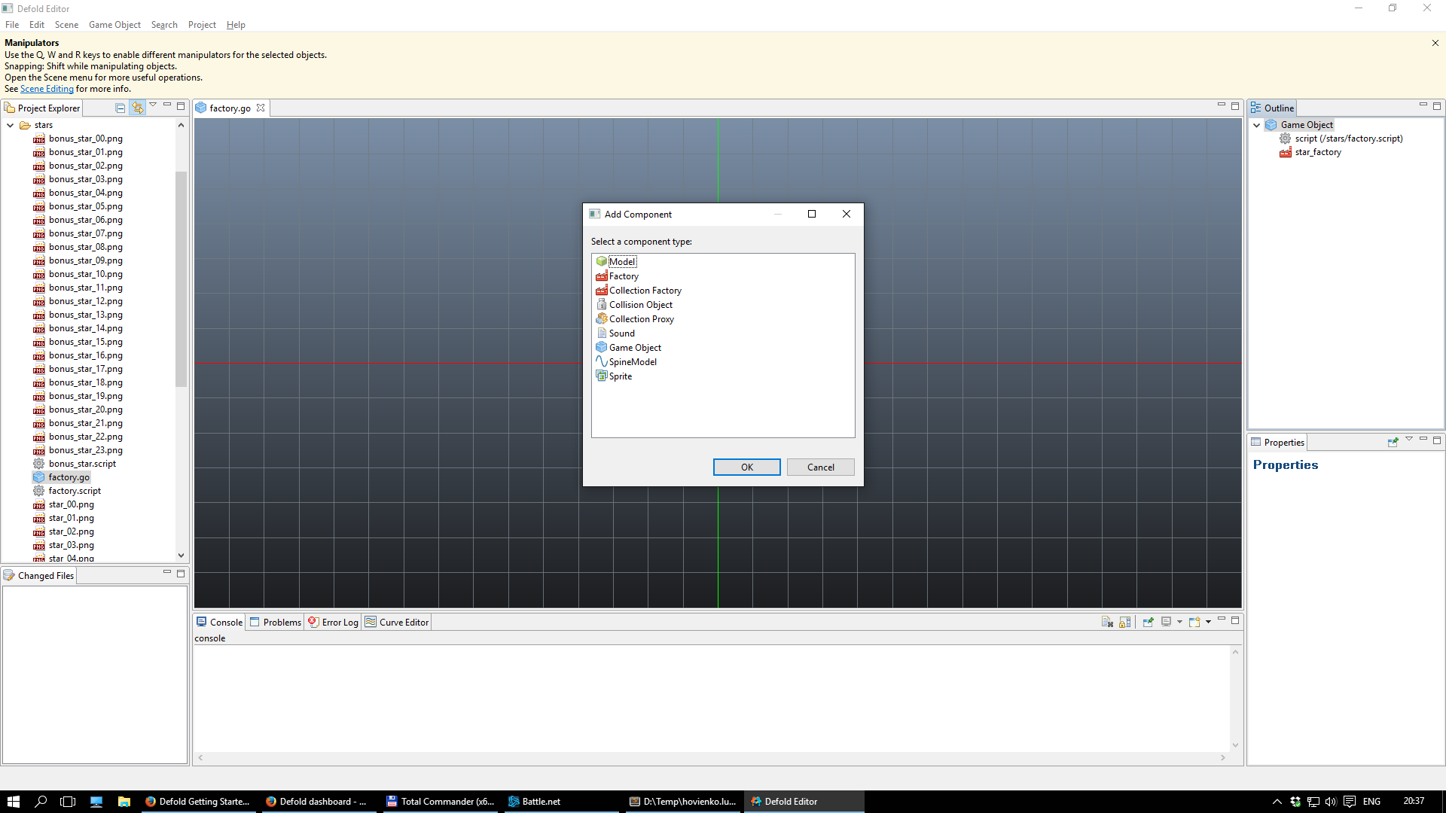Select Game Object in component list
1446x813 pixels.
635,348
